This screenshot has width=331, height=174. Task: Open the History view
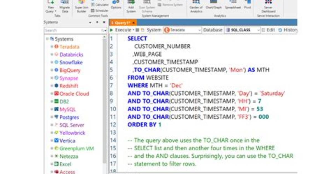(288, 30)
